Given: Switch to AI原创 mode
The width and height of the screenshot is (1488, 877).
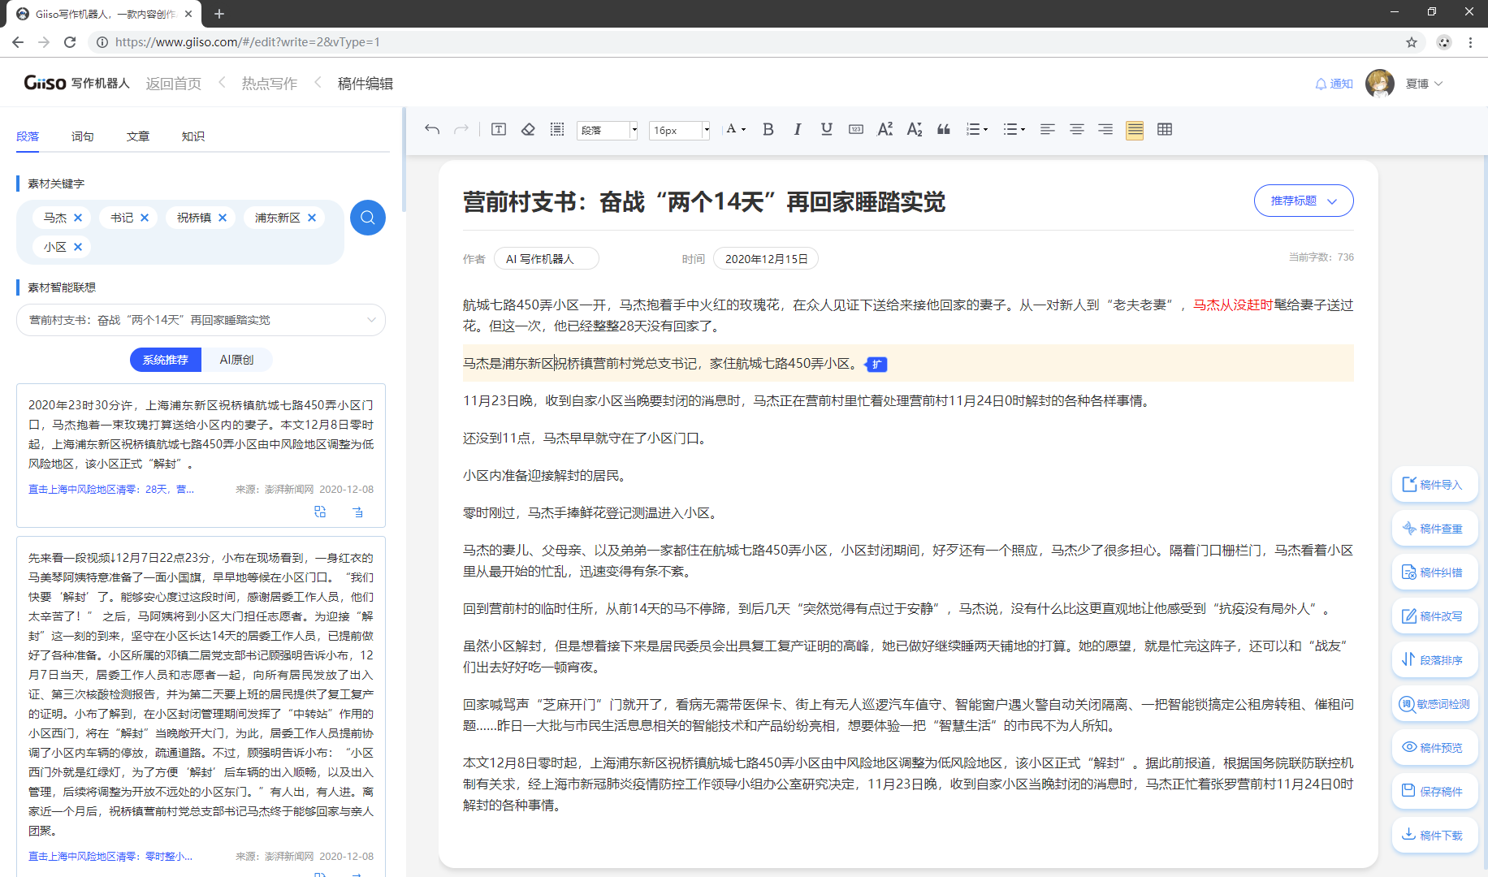Looking at the screenshot, I should 236,360.
